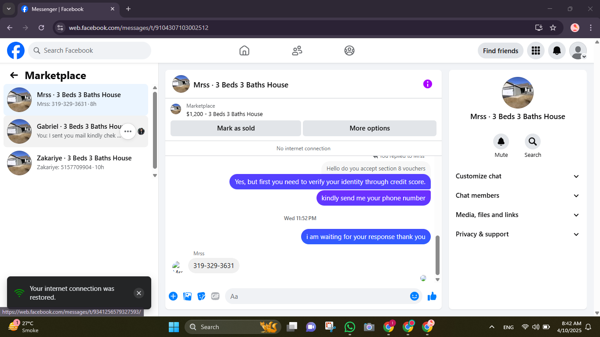Open the Zakariye conversation
This screenshot has height=337, width=600.
pyautogui.click(x=76, y=163)
